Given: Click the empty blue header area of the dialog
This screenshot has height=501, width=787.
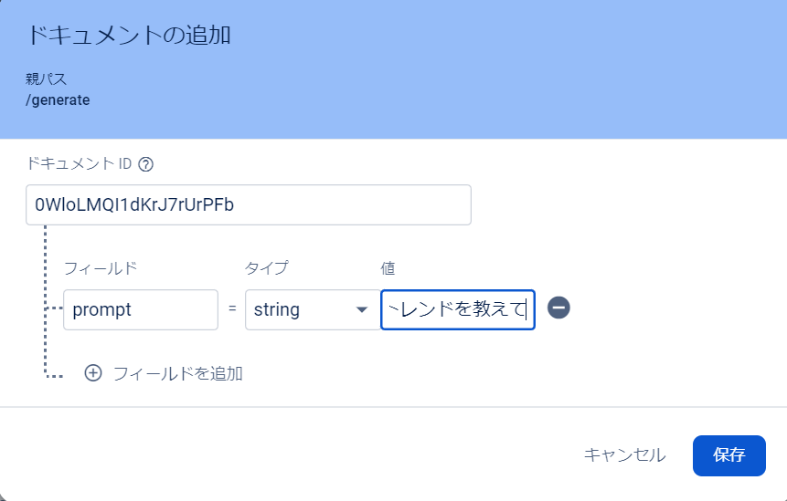Looking at the screenshot, I should 502,69.
